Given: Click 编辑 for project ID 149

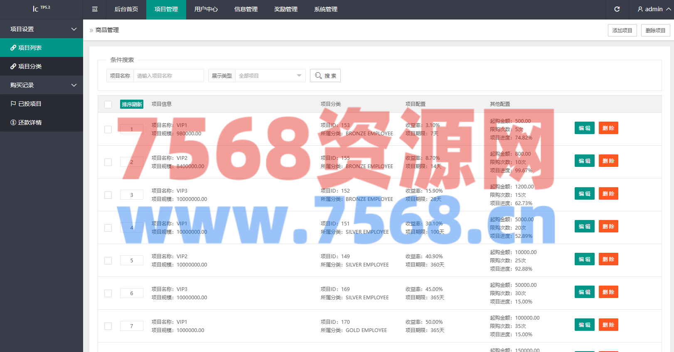Looking at the screenshot, I should 585,259.
